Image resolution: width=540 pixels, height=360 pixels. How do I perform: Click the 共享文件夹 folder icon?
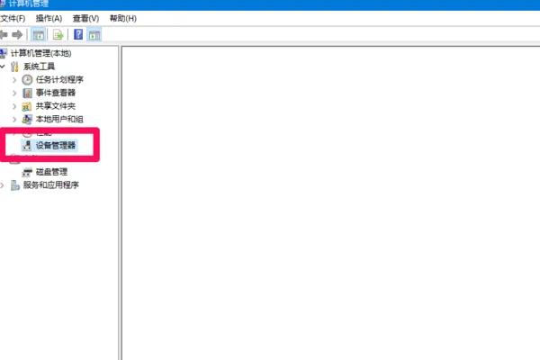pyautogui.click(x=27, y=106)
